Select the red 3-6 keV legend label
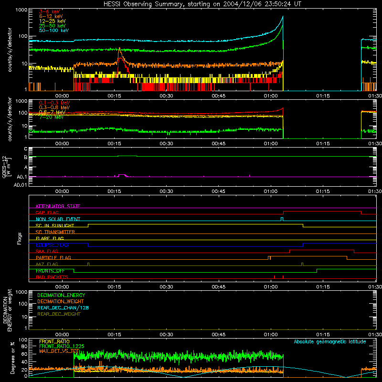This screenshot has height=382, width=382. [x=50, y=11]
